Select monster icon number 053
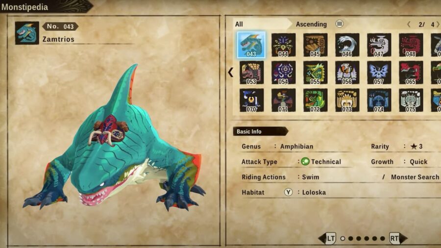 pyautogui.click(x=251, y=73)
